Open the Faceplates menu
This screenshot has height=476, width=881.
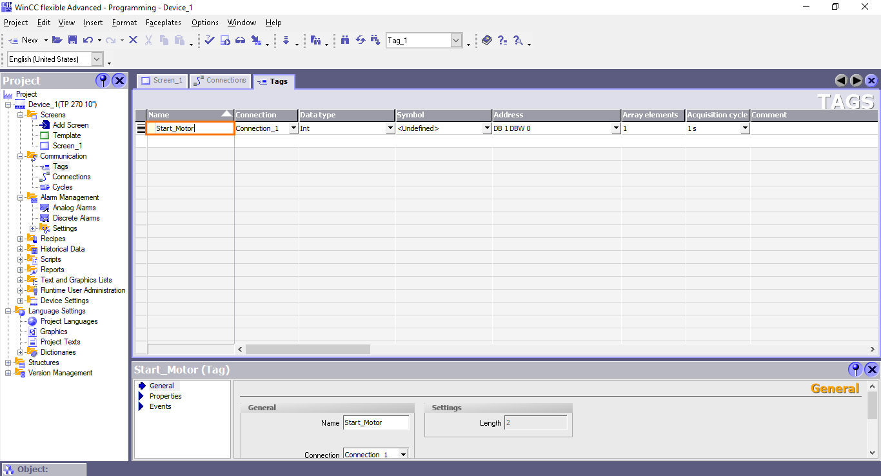click(163, 23)
